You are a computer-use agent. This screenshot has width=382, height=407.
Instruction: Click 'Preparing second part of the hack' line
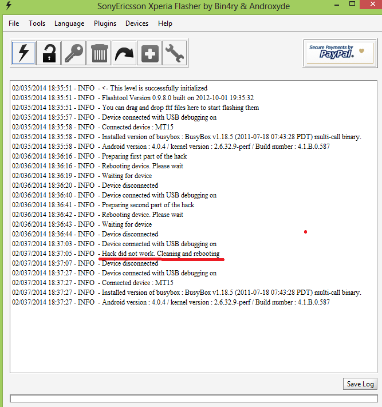103,205
